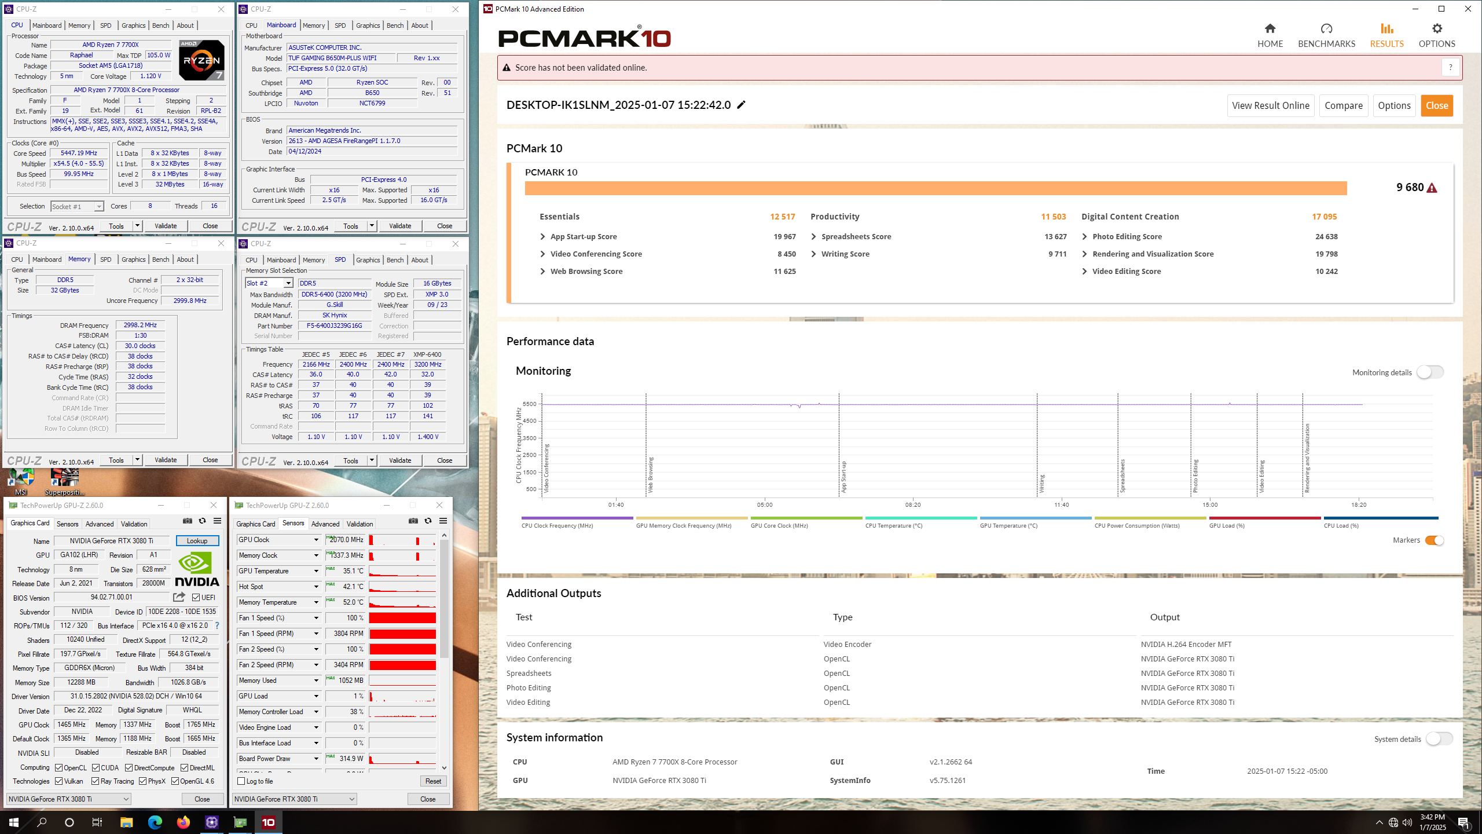Viewport: 1482px width, 834px height.
Task: Switch to CPU-Z from the taskbar
Action: (x=211, y=822)
